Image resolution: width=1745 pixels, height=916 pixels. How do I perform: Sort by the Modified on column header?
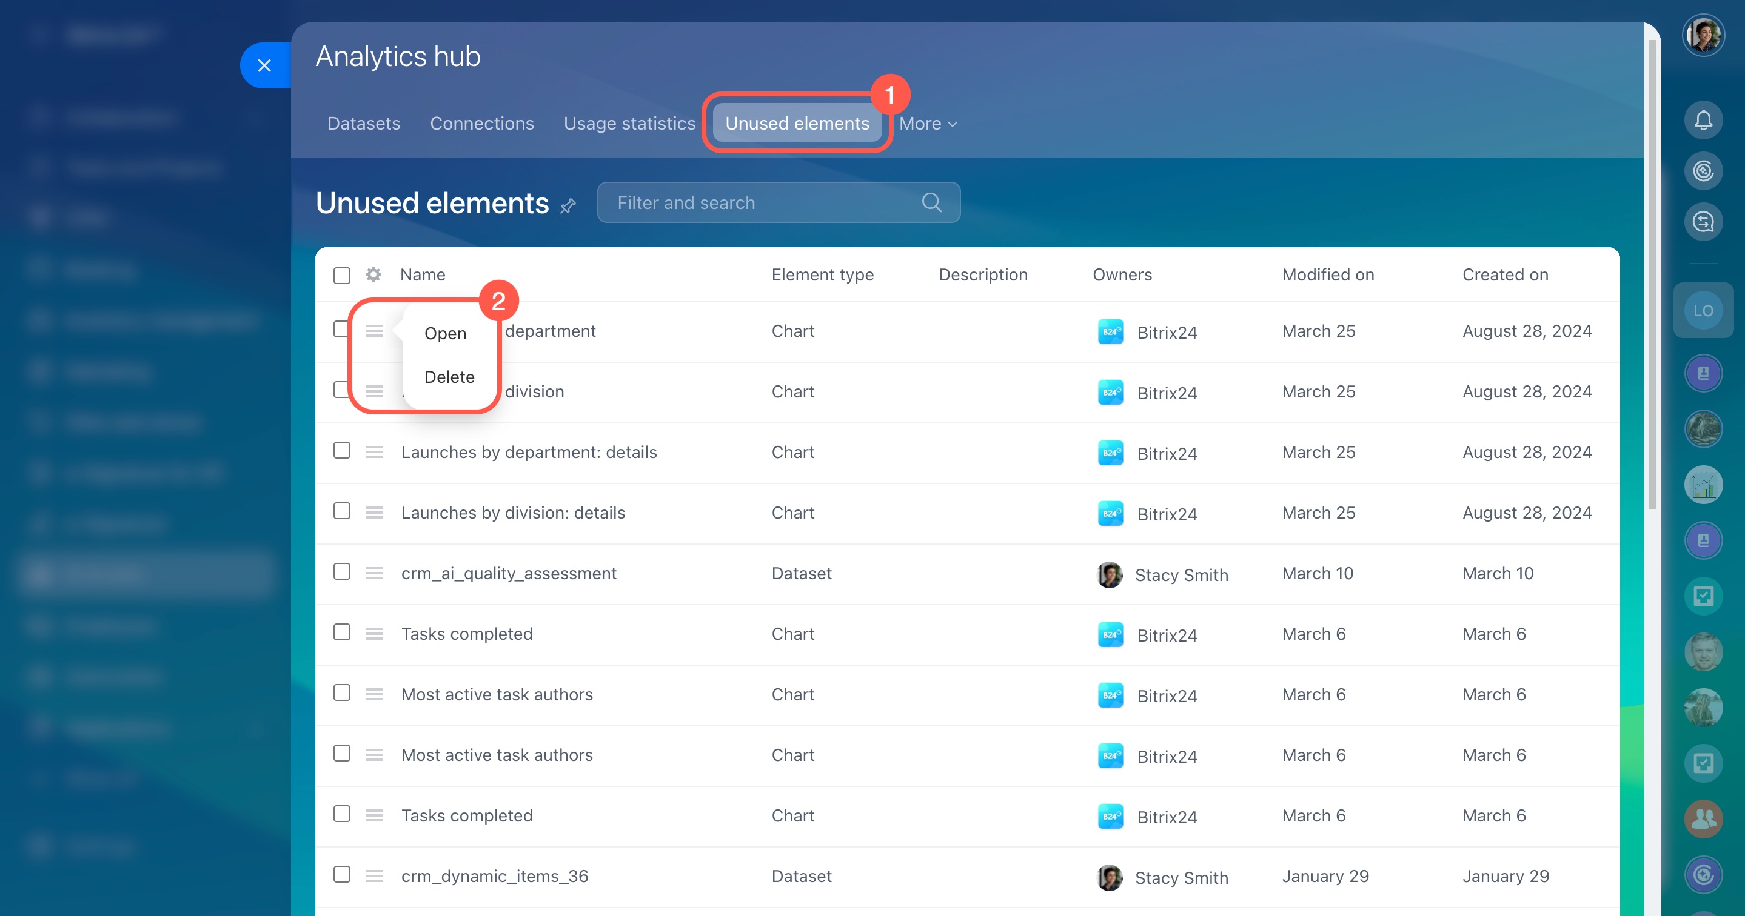pyautogui.click(x=1327, y=274)
